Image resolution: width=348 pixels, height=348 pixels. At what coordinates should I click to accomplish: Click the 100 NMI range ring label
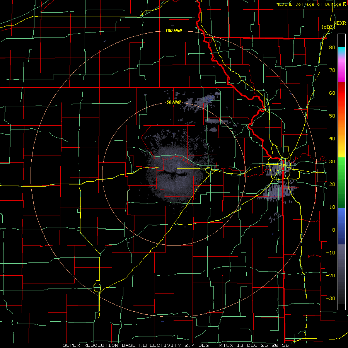tap(174, 31)
